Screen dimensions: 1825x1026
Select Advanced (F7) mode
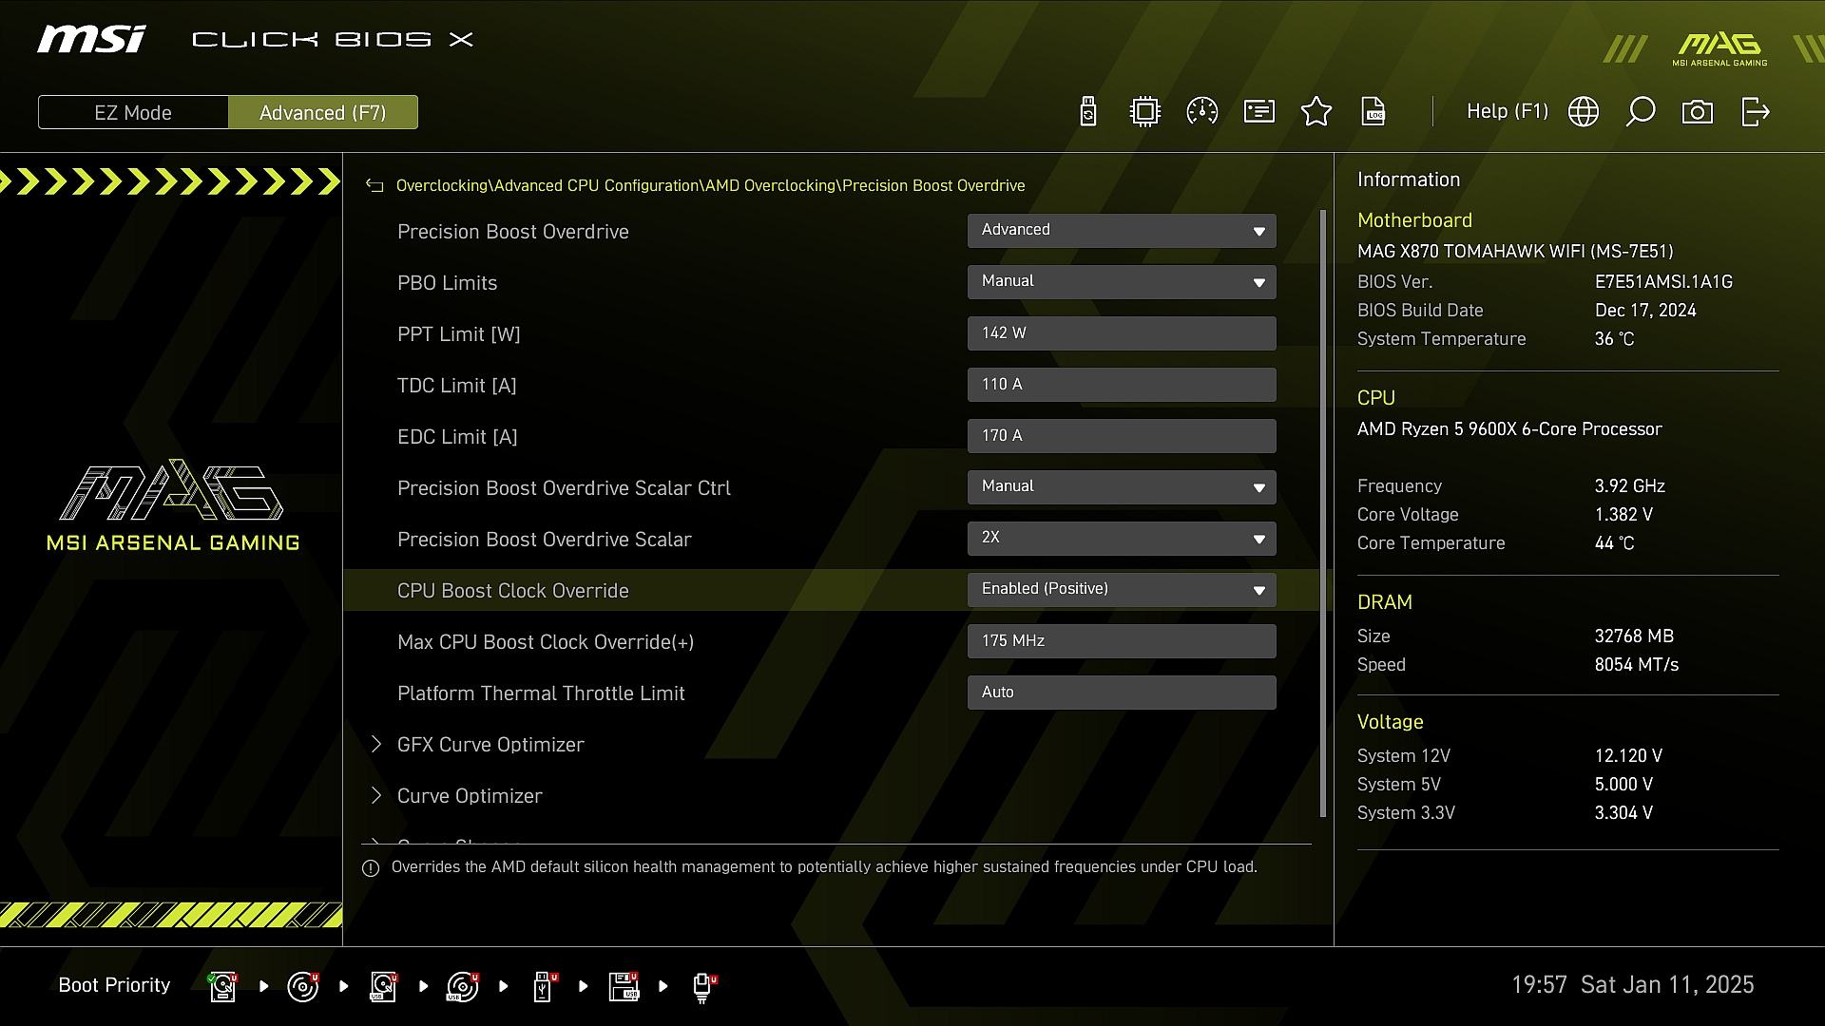click(323, 112)
